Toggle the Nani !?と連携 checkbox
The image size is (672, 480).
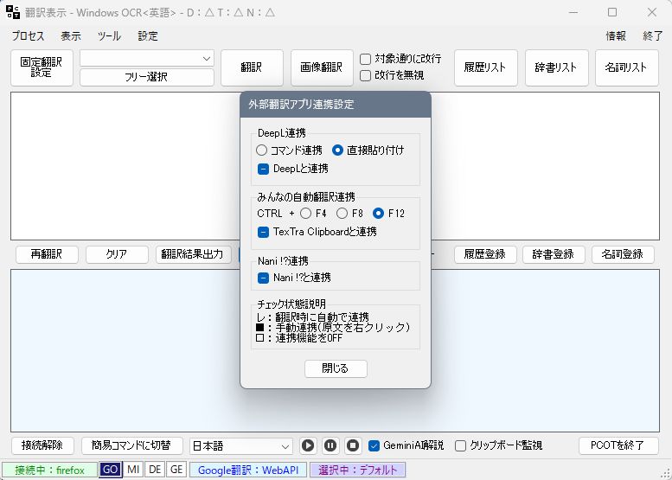pos(264,278)
